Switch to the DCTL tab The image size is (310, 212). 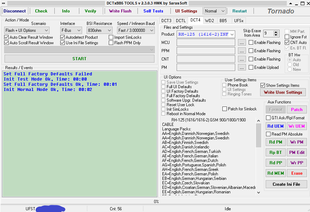click(181, 20)
